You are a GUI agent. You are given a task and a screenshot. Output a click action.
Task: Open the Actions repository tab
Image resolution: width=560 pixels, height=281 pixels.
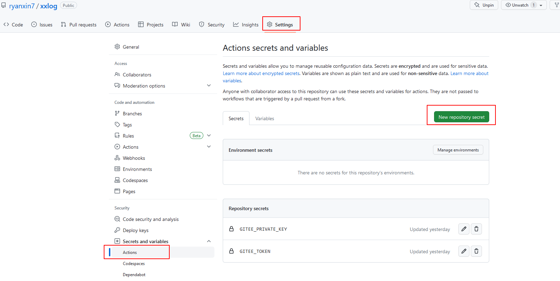(117, 25)
